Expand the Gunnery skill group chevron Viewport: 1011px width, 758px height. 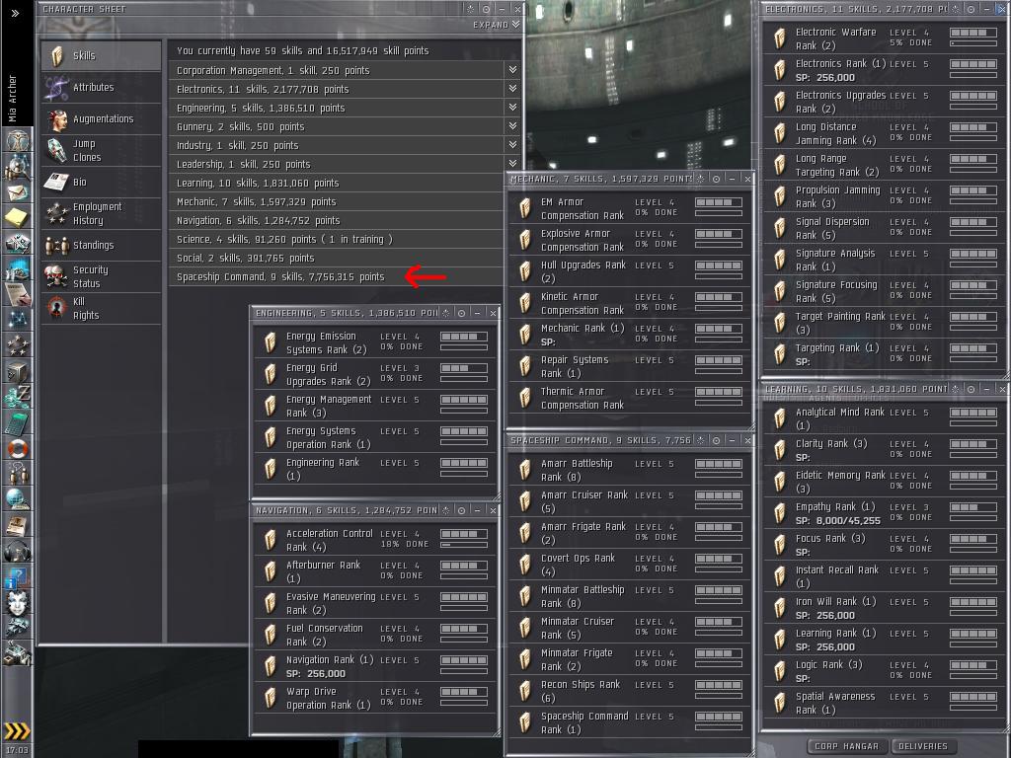point(512,125)
